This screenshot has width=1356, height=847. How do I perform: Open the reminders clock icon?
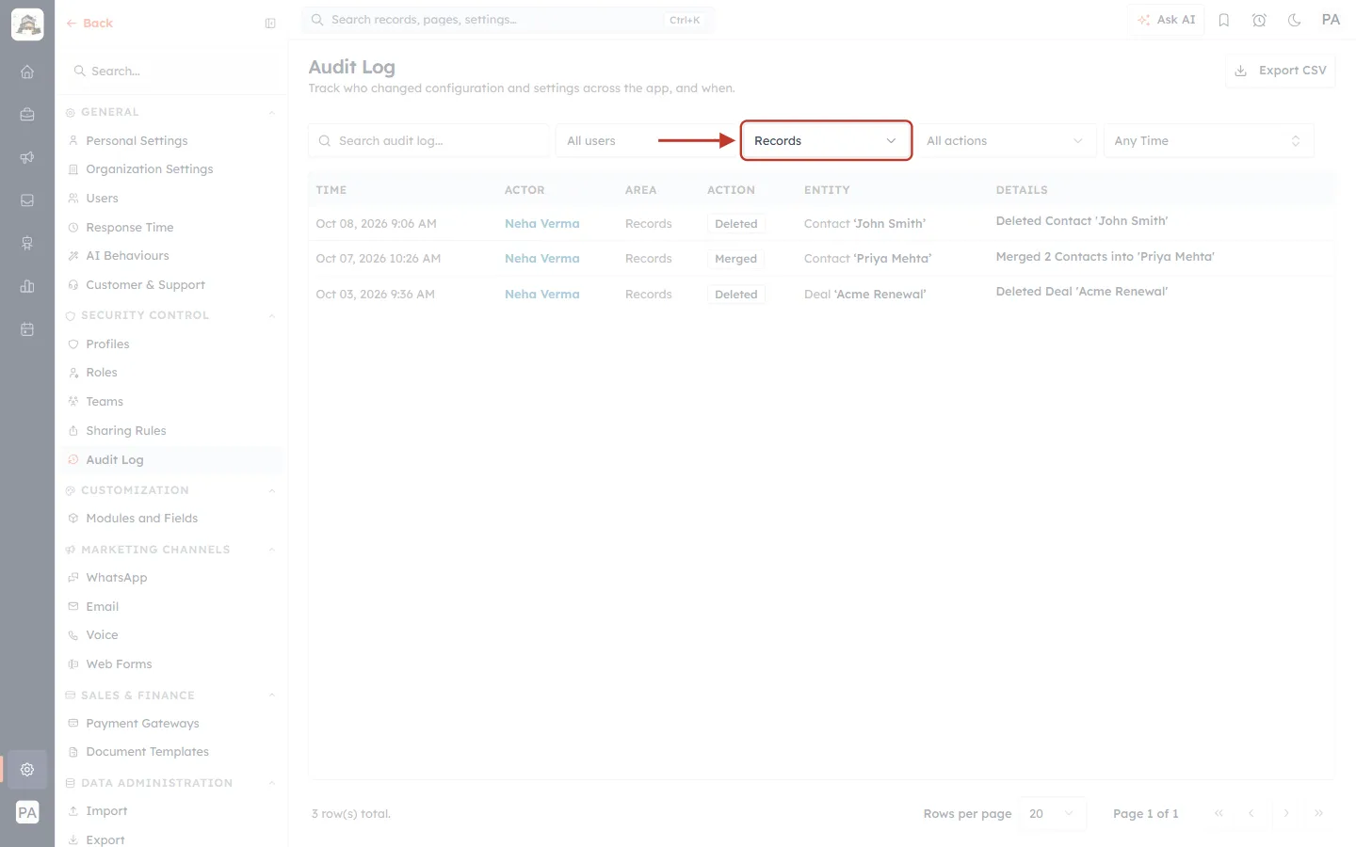pos(1259,20)
